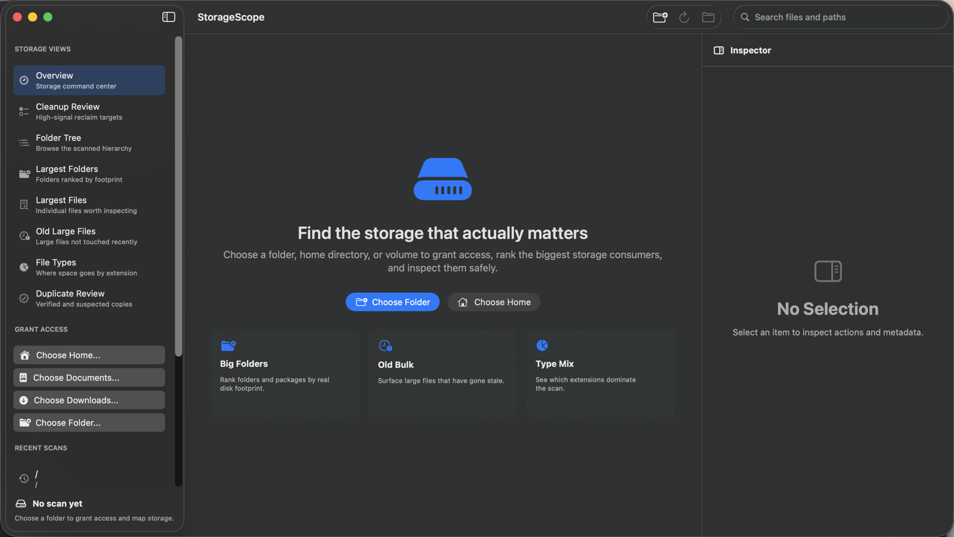Click the add folder toolbar icon

(660, 17)
